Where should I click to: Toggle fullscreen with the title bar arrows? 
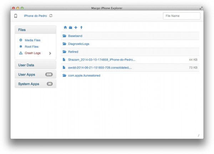point(201,8)
